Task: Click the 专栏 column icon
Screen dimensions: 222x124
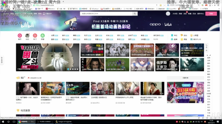Action: click(x=172, y=35)
